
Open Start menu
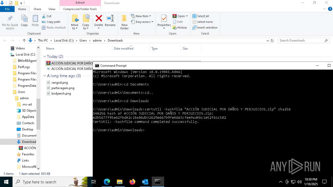pos(6,182)
